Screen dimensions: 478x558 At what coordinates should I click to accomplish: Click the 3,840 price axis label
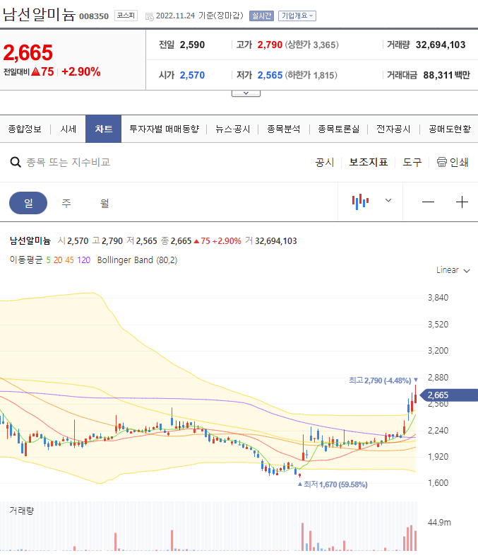pyautogui.click(x=438, y=298)
